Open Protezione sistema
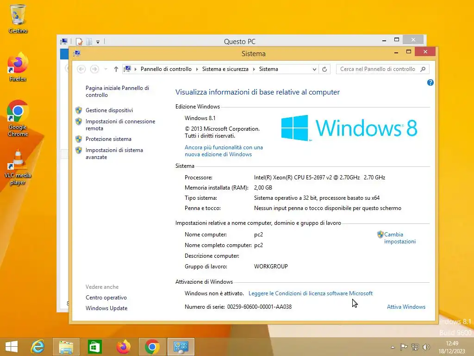 (108, 139)
